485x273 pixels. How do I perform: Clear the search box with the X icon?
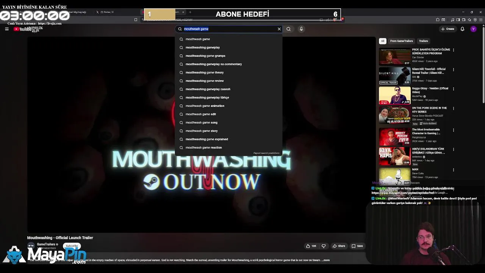[x=279, y=29]
